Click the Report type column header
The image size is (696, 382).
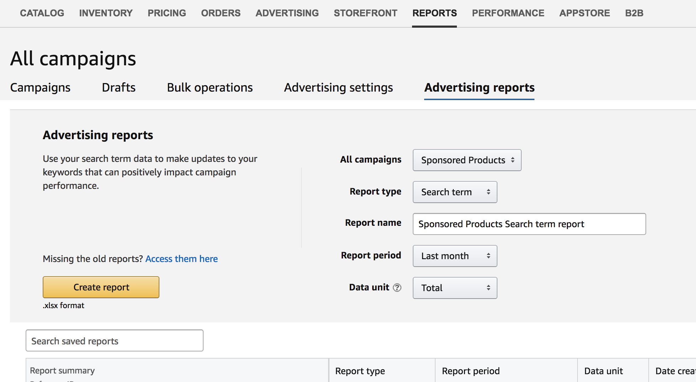[x=360, y=371]
